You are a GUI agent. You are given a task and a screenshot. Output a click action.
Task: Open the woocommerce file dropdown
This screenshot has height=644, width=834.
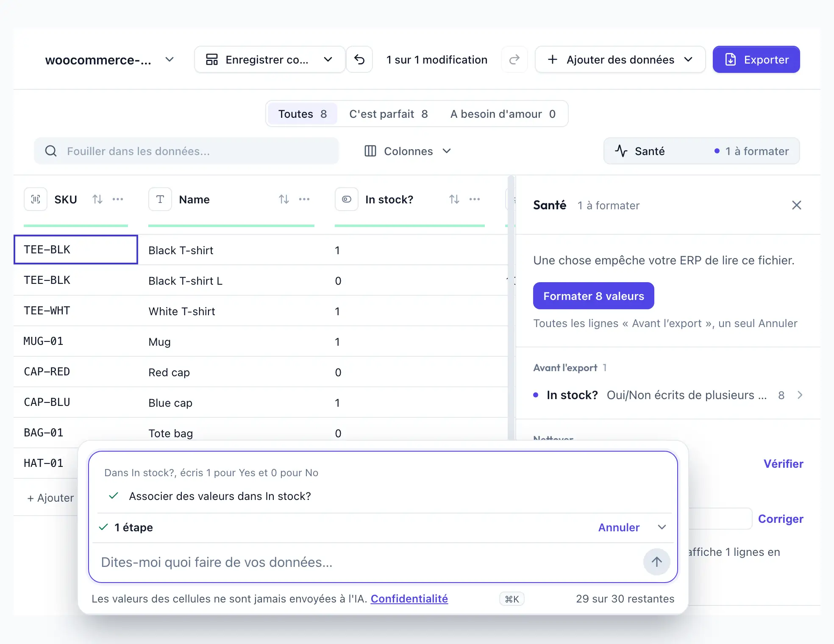pyautogui.click(x=170, y=60)
